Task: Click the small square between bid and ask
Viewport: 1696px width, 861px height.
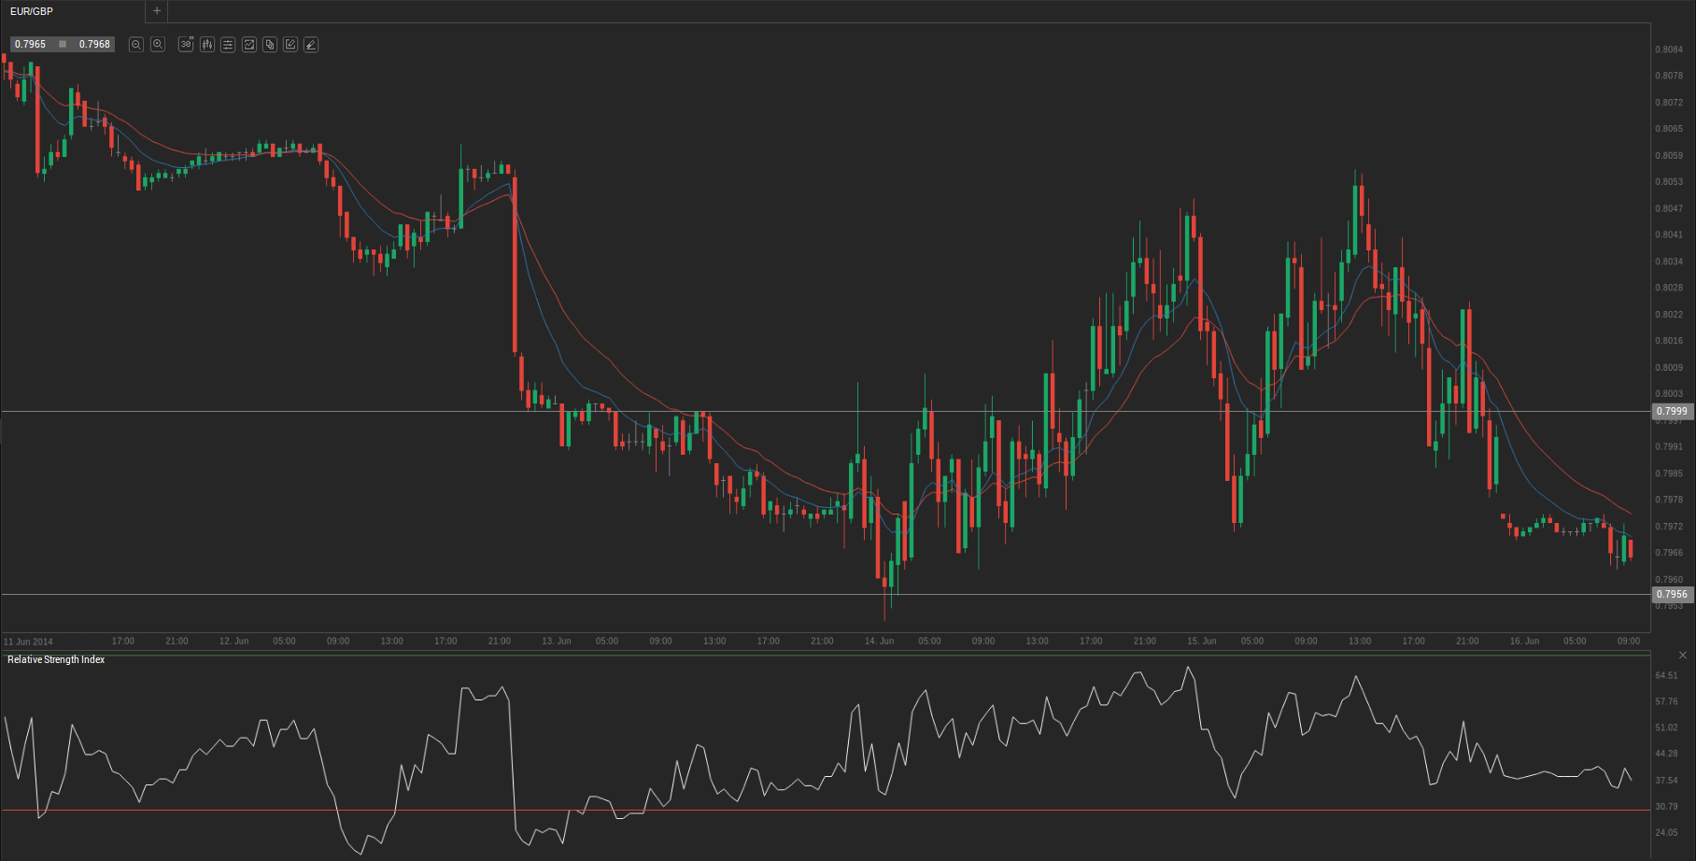Action: (63, 44)
